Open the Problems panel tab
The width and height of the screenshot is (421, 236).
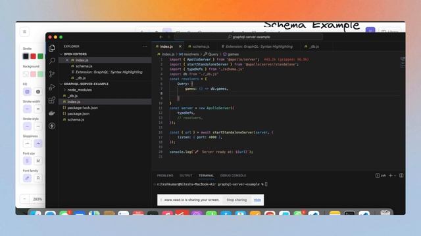[165, 176]
